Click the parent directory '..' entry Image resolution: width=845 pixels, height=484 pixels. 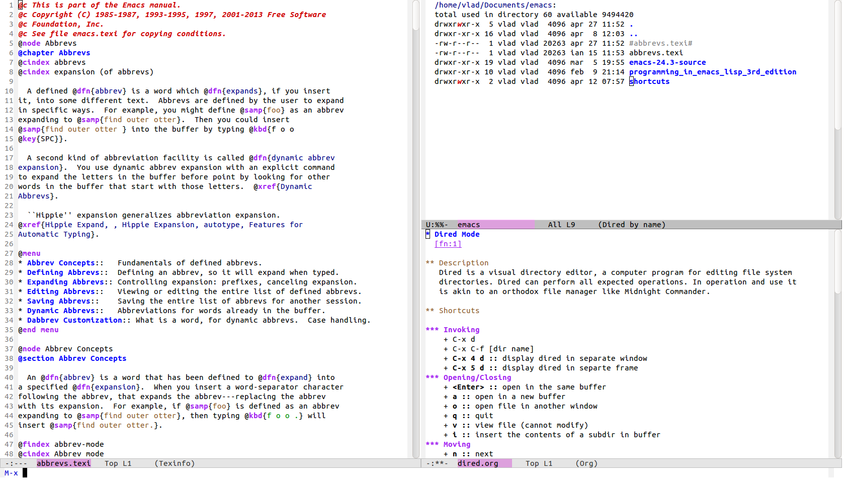[x=633, y=34]
